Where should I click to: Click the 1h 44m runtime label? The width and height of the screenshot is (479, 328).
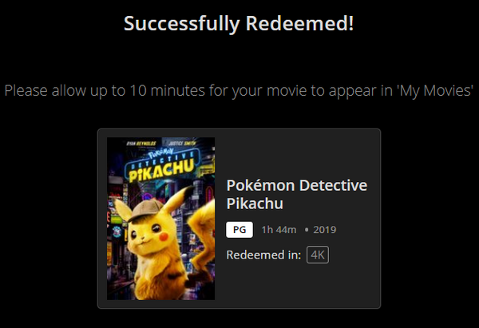pos(279,230)
